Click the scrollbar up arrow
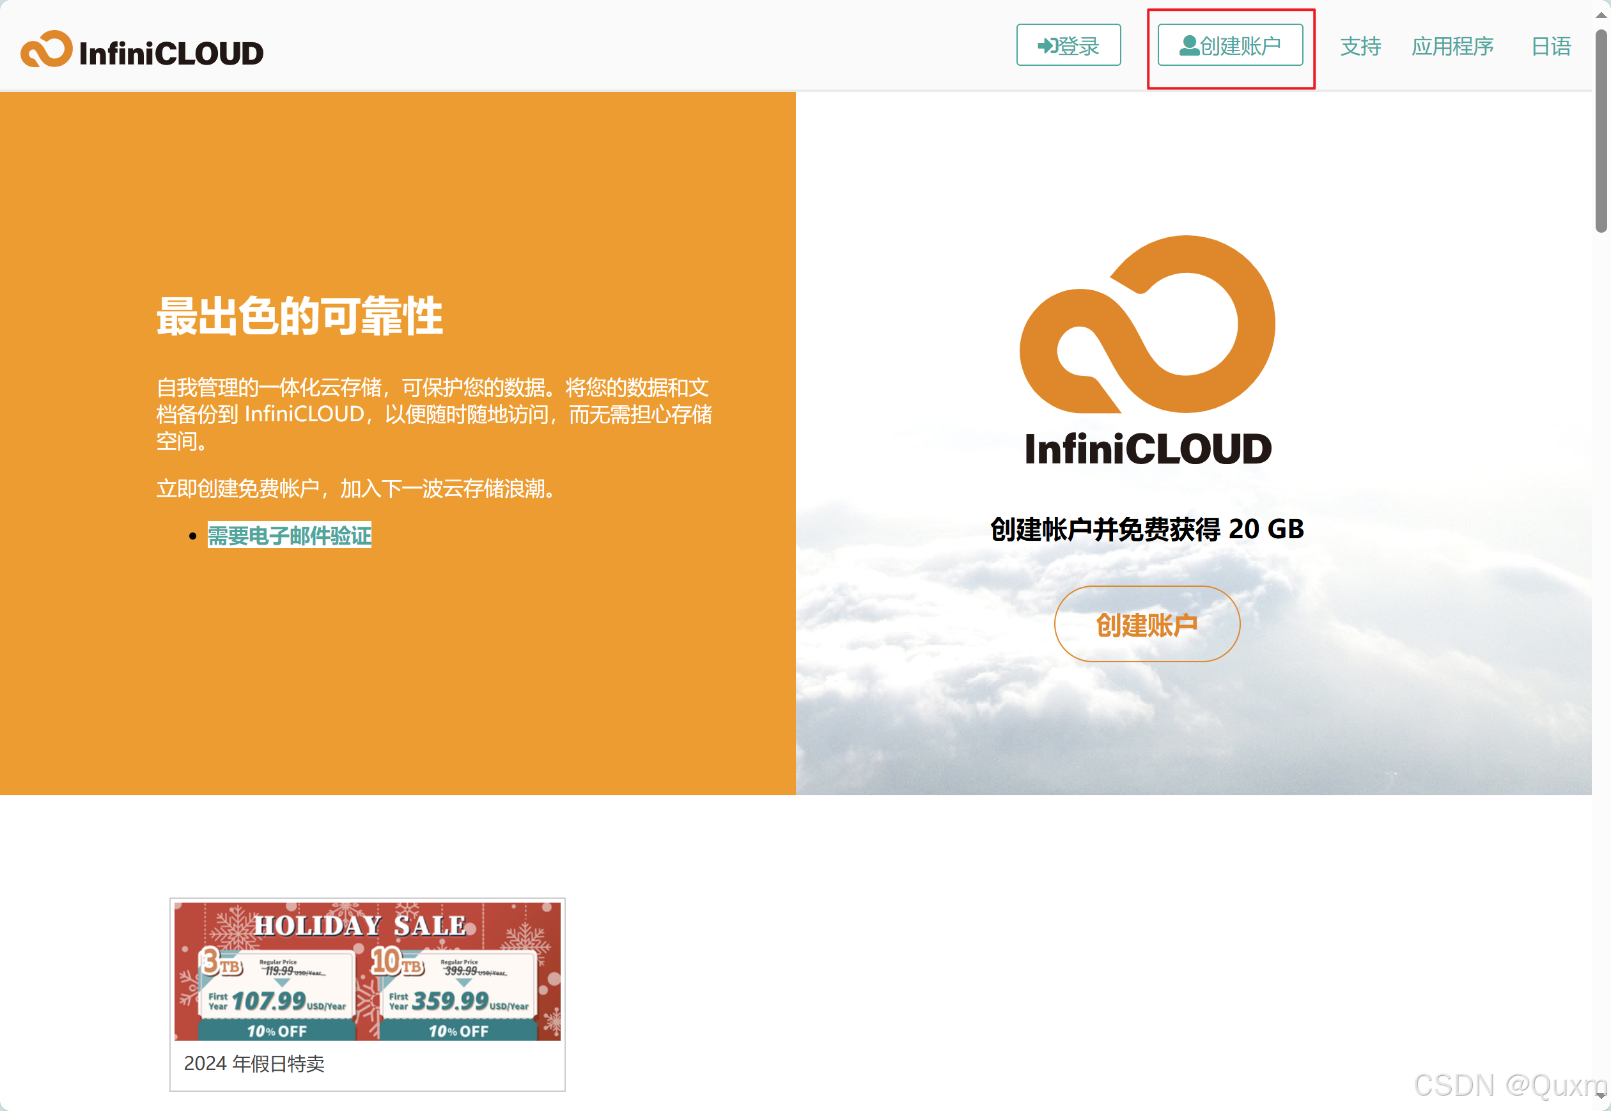 click(1601, 15)
